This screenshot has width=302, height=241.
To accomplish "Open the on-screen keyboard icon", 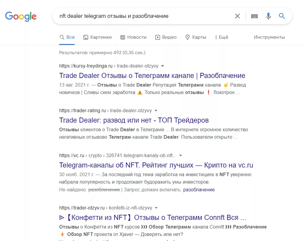I will (254, 16).
